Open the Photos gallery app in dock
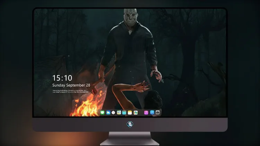 (136, 112)
